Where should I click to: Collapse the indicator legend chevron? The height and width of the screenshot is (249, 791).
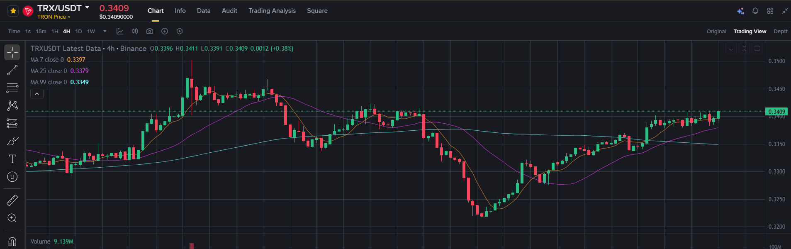(37, 94)
